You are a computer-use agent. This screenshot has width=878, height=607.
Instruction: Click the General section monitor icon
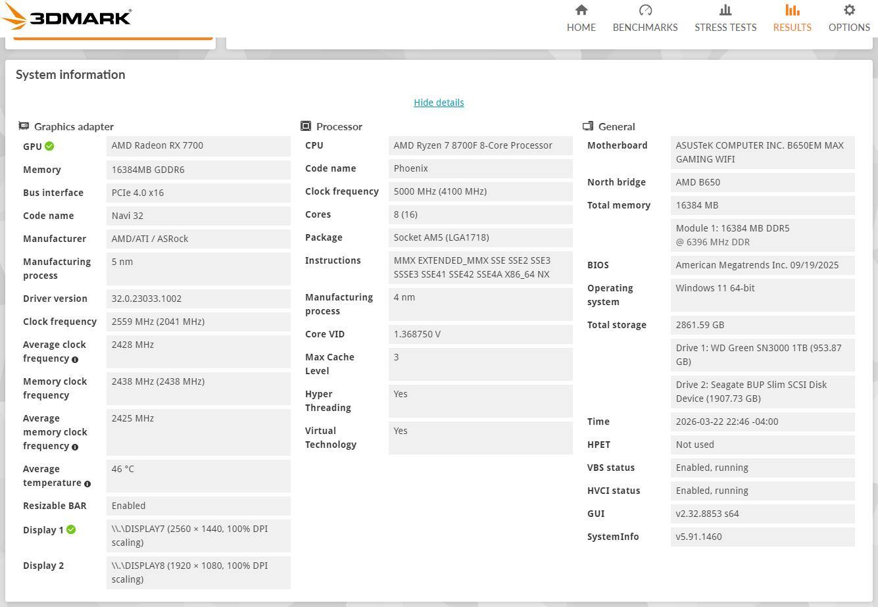click(588, 126)
